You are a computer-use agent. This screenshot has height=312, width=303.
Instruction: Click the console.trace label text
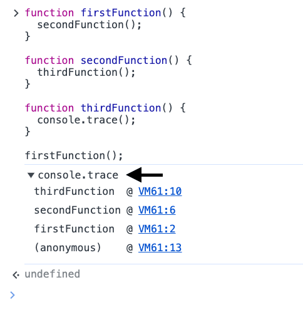coord(78,175)
